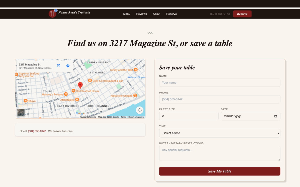
Task: Submit with Save My Table button
Action: click(220, 171)
